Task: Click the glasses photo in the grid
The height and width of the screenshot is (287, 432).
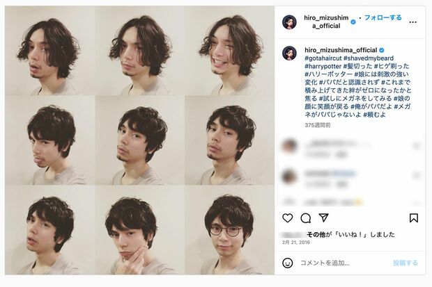Action: [x=229, y=230]
